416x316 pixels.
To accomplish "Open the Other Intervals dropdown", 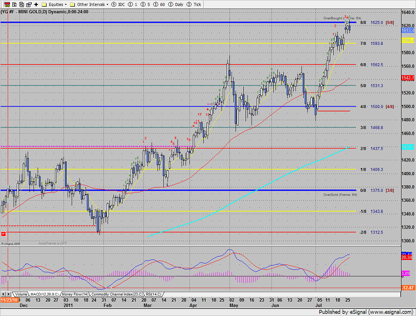I will 89,4.
